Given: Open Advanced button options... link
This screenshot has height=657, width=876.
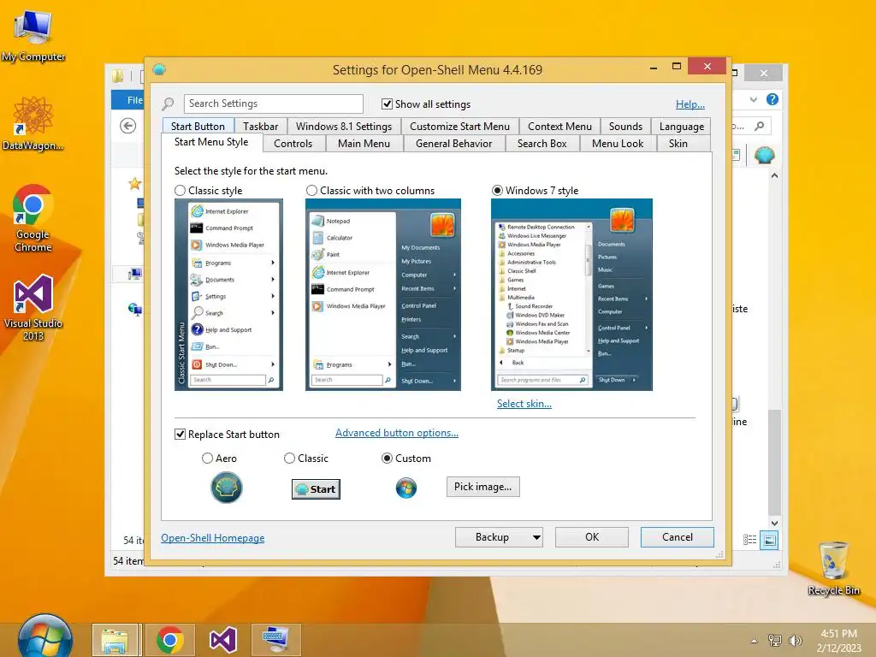Looking at the screenshot, I should click(x=397, y=432).
